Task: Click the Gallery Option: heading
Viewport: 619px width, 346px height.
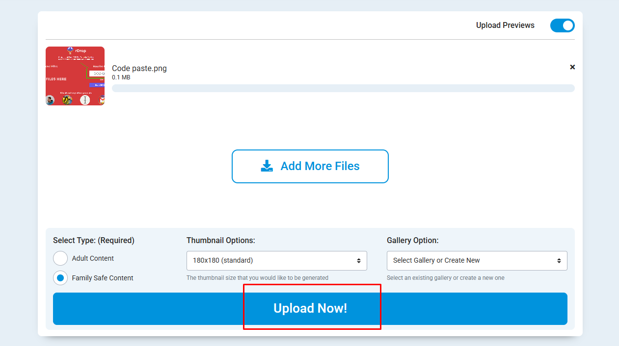Action: pyautogui.click(x=413, y=241)
